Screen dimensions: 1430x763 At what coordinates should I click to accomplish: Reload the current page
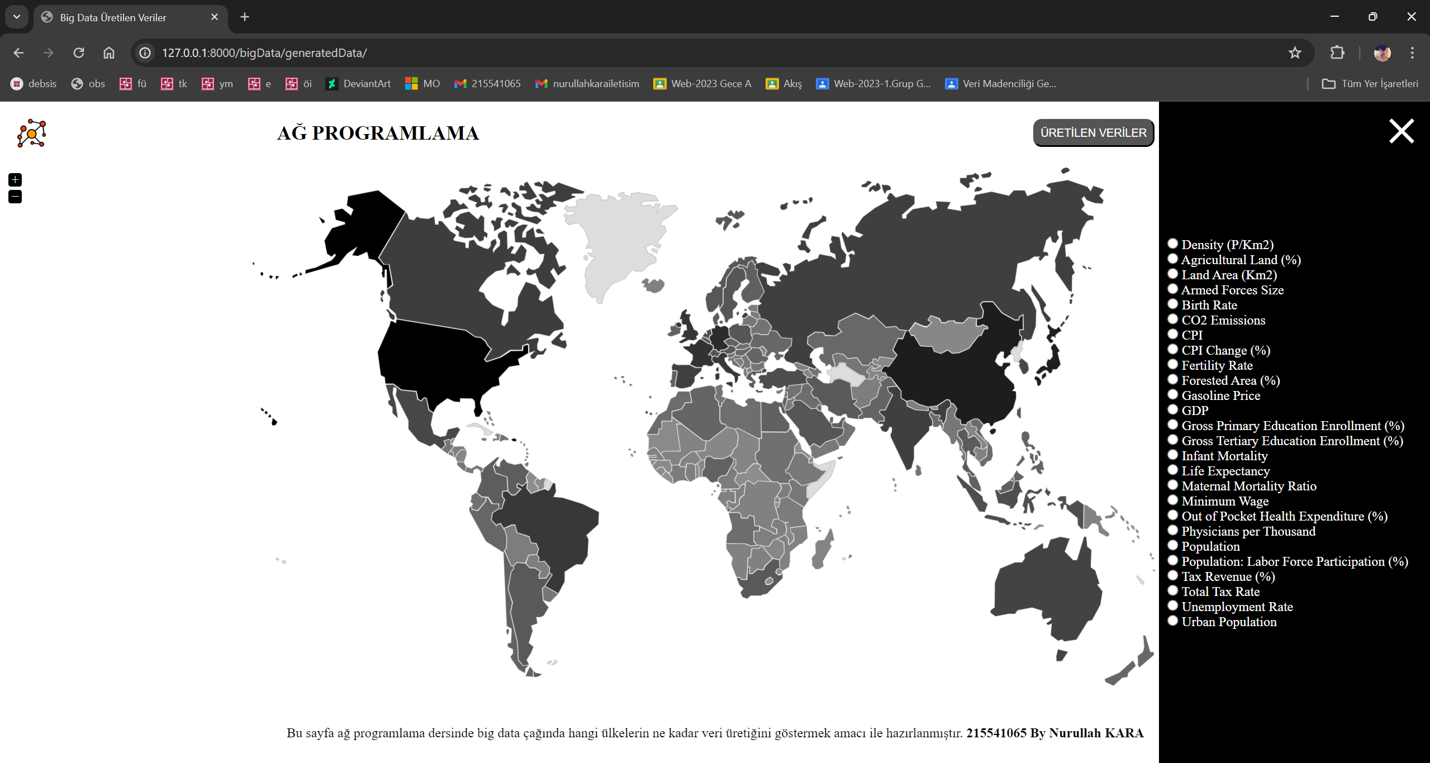pos(79,53)
